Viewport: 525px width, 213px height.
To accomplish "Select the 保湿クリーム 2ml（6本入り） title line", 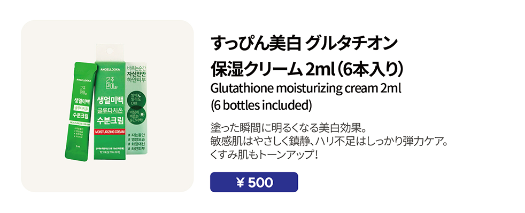I will click(x=311, y=69).
